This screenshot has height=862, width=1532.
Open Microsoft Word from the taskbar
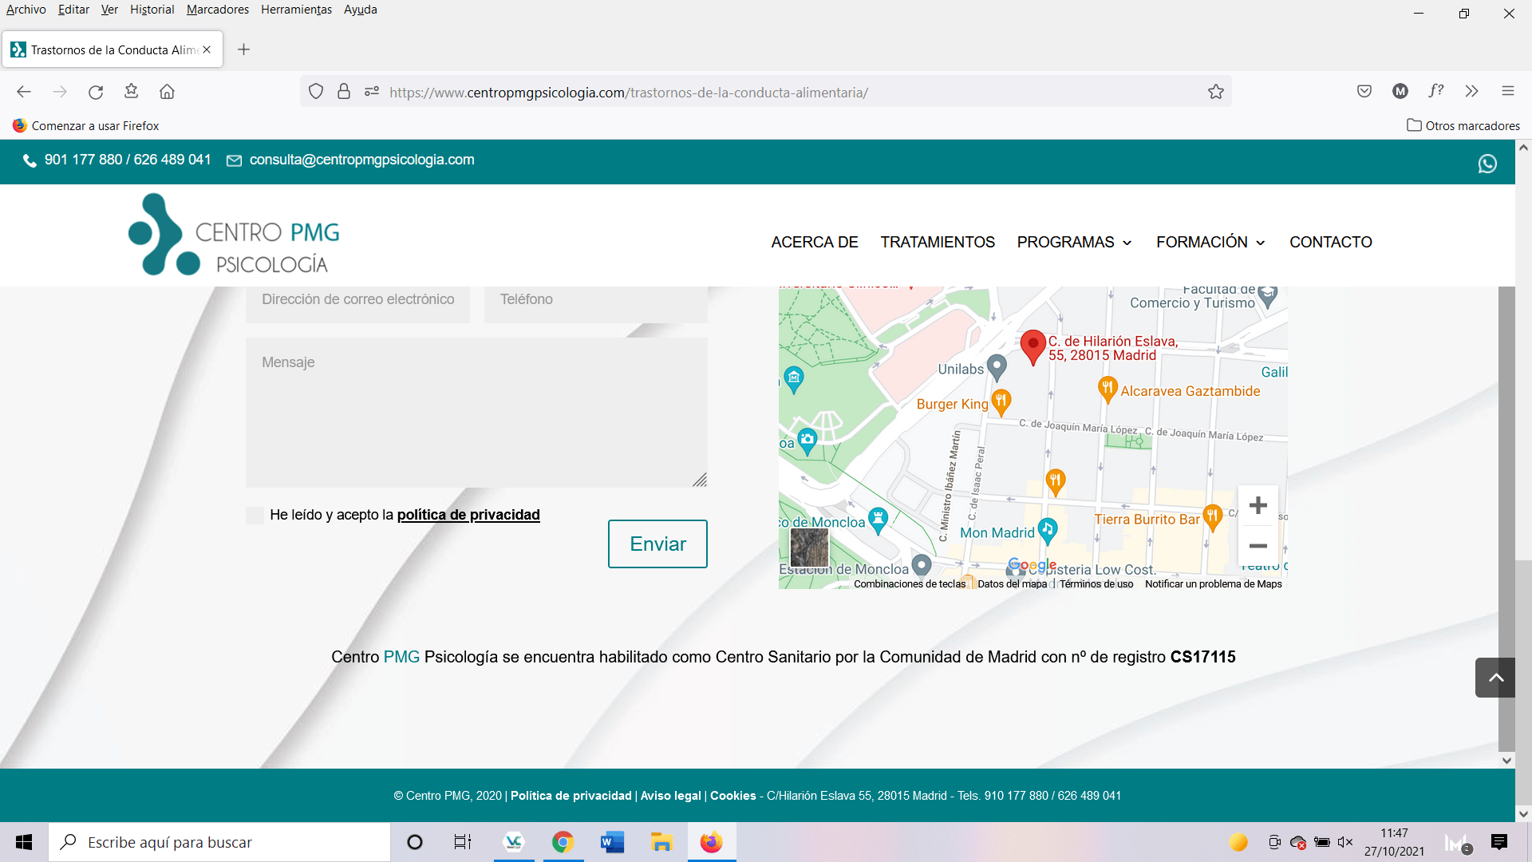(612, 842)
